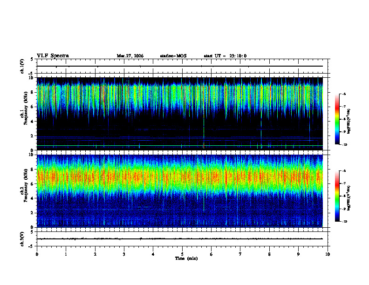
Task: Click the time axis tick label "5"
Action: click(x=182, y=254)
